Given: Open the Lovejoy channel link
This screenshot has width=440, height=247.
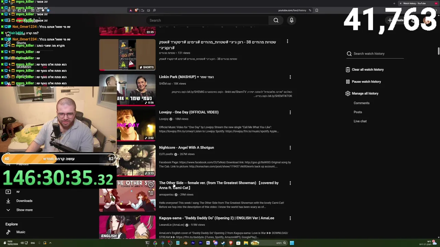Looking at the screenshot, I should click(164, 119).
